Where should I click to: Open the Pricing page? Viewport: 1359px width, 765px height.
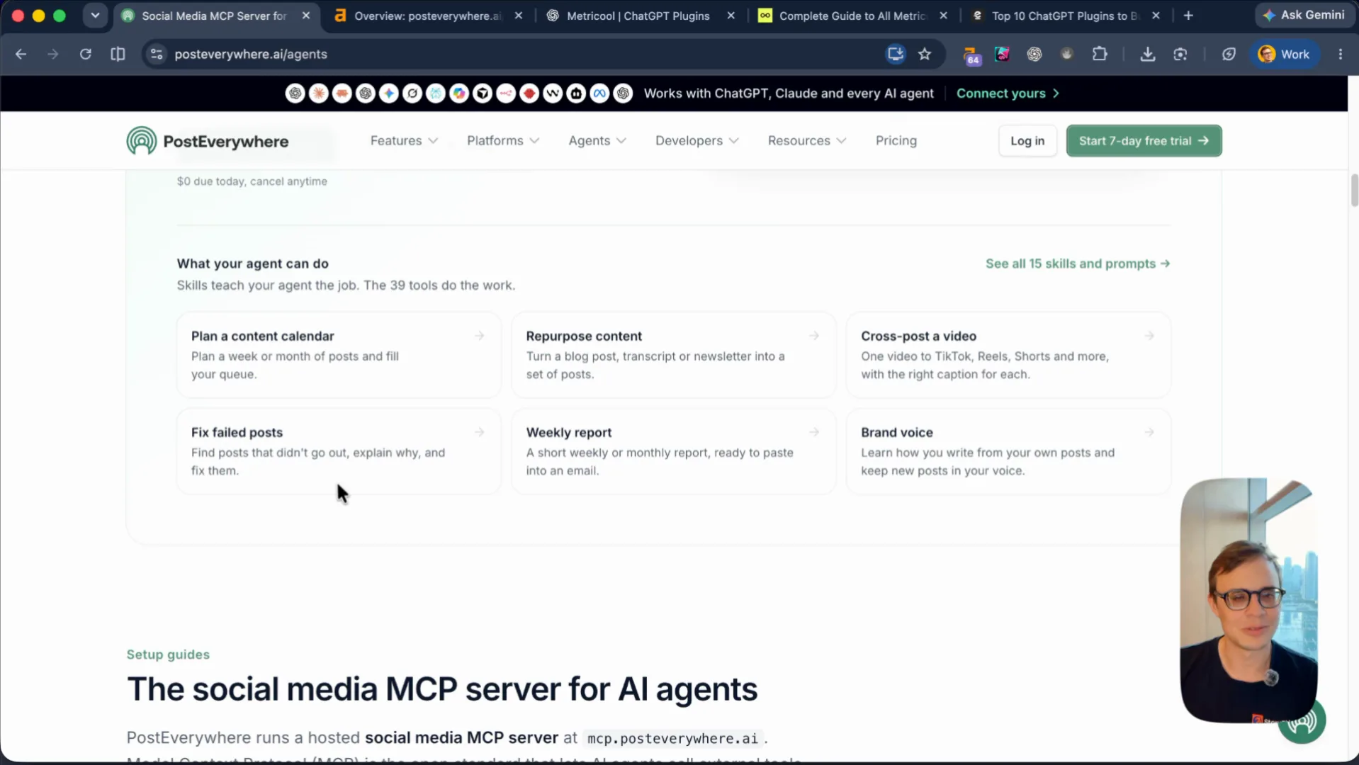(896, 140)
